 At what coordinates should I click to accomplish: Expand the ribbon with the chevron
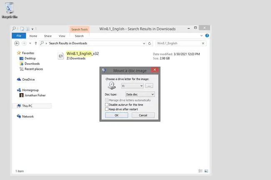201,36
